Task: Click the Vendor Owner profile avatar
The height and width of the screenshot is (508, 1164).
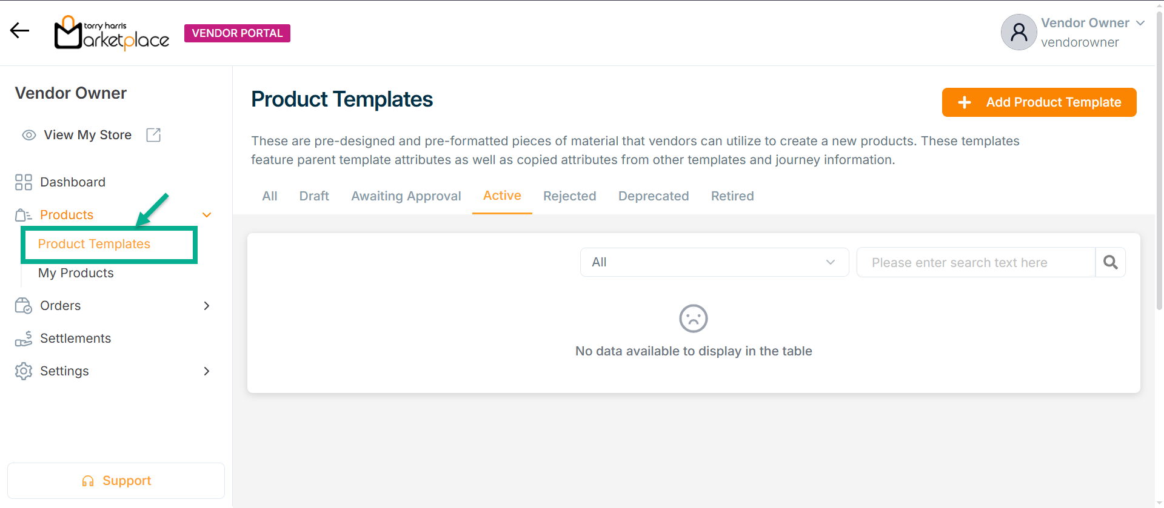Action: click(1018, 32)
